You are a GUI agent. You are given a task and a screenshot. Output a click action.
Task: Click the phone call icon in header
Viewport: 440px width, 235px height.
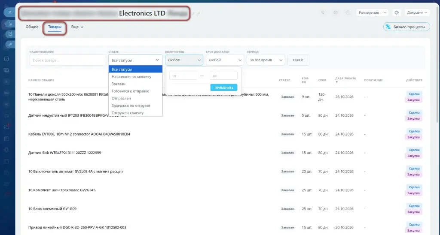pyautogui.click(x=323, y=12)
